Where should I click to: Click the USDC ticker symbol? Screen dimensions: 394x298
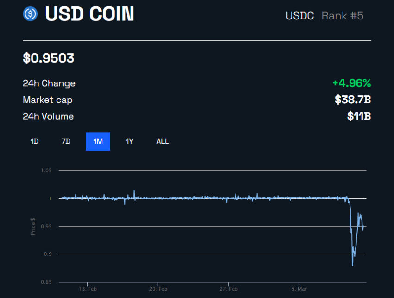tap(300, 16)
